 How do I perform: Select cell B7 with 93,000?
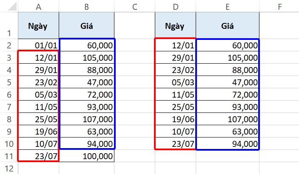pos(87,107)
